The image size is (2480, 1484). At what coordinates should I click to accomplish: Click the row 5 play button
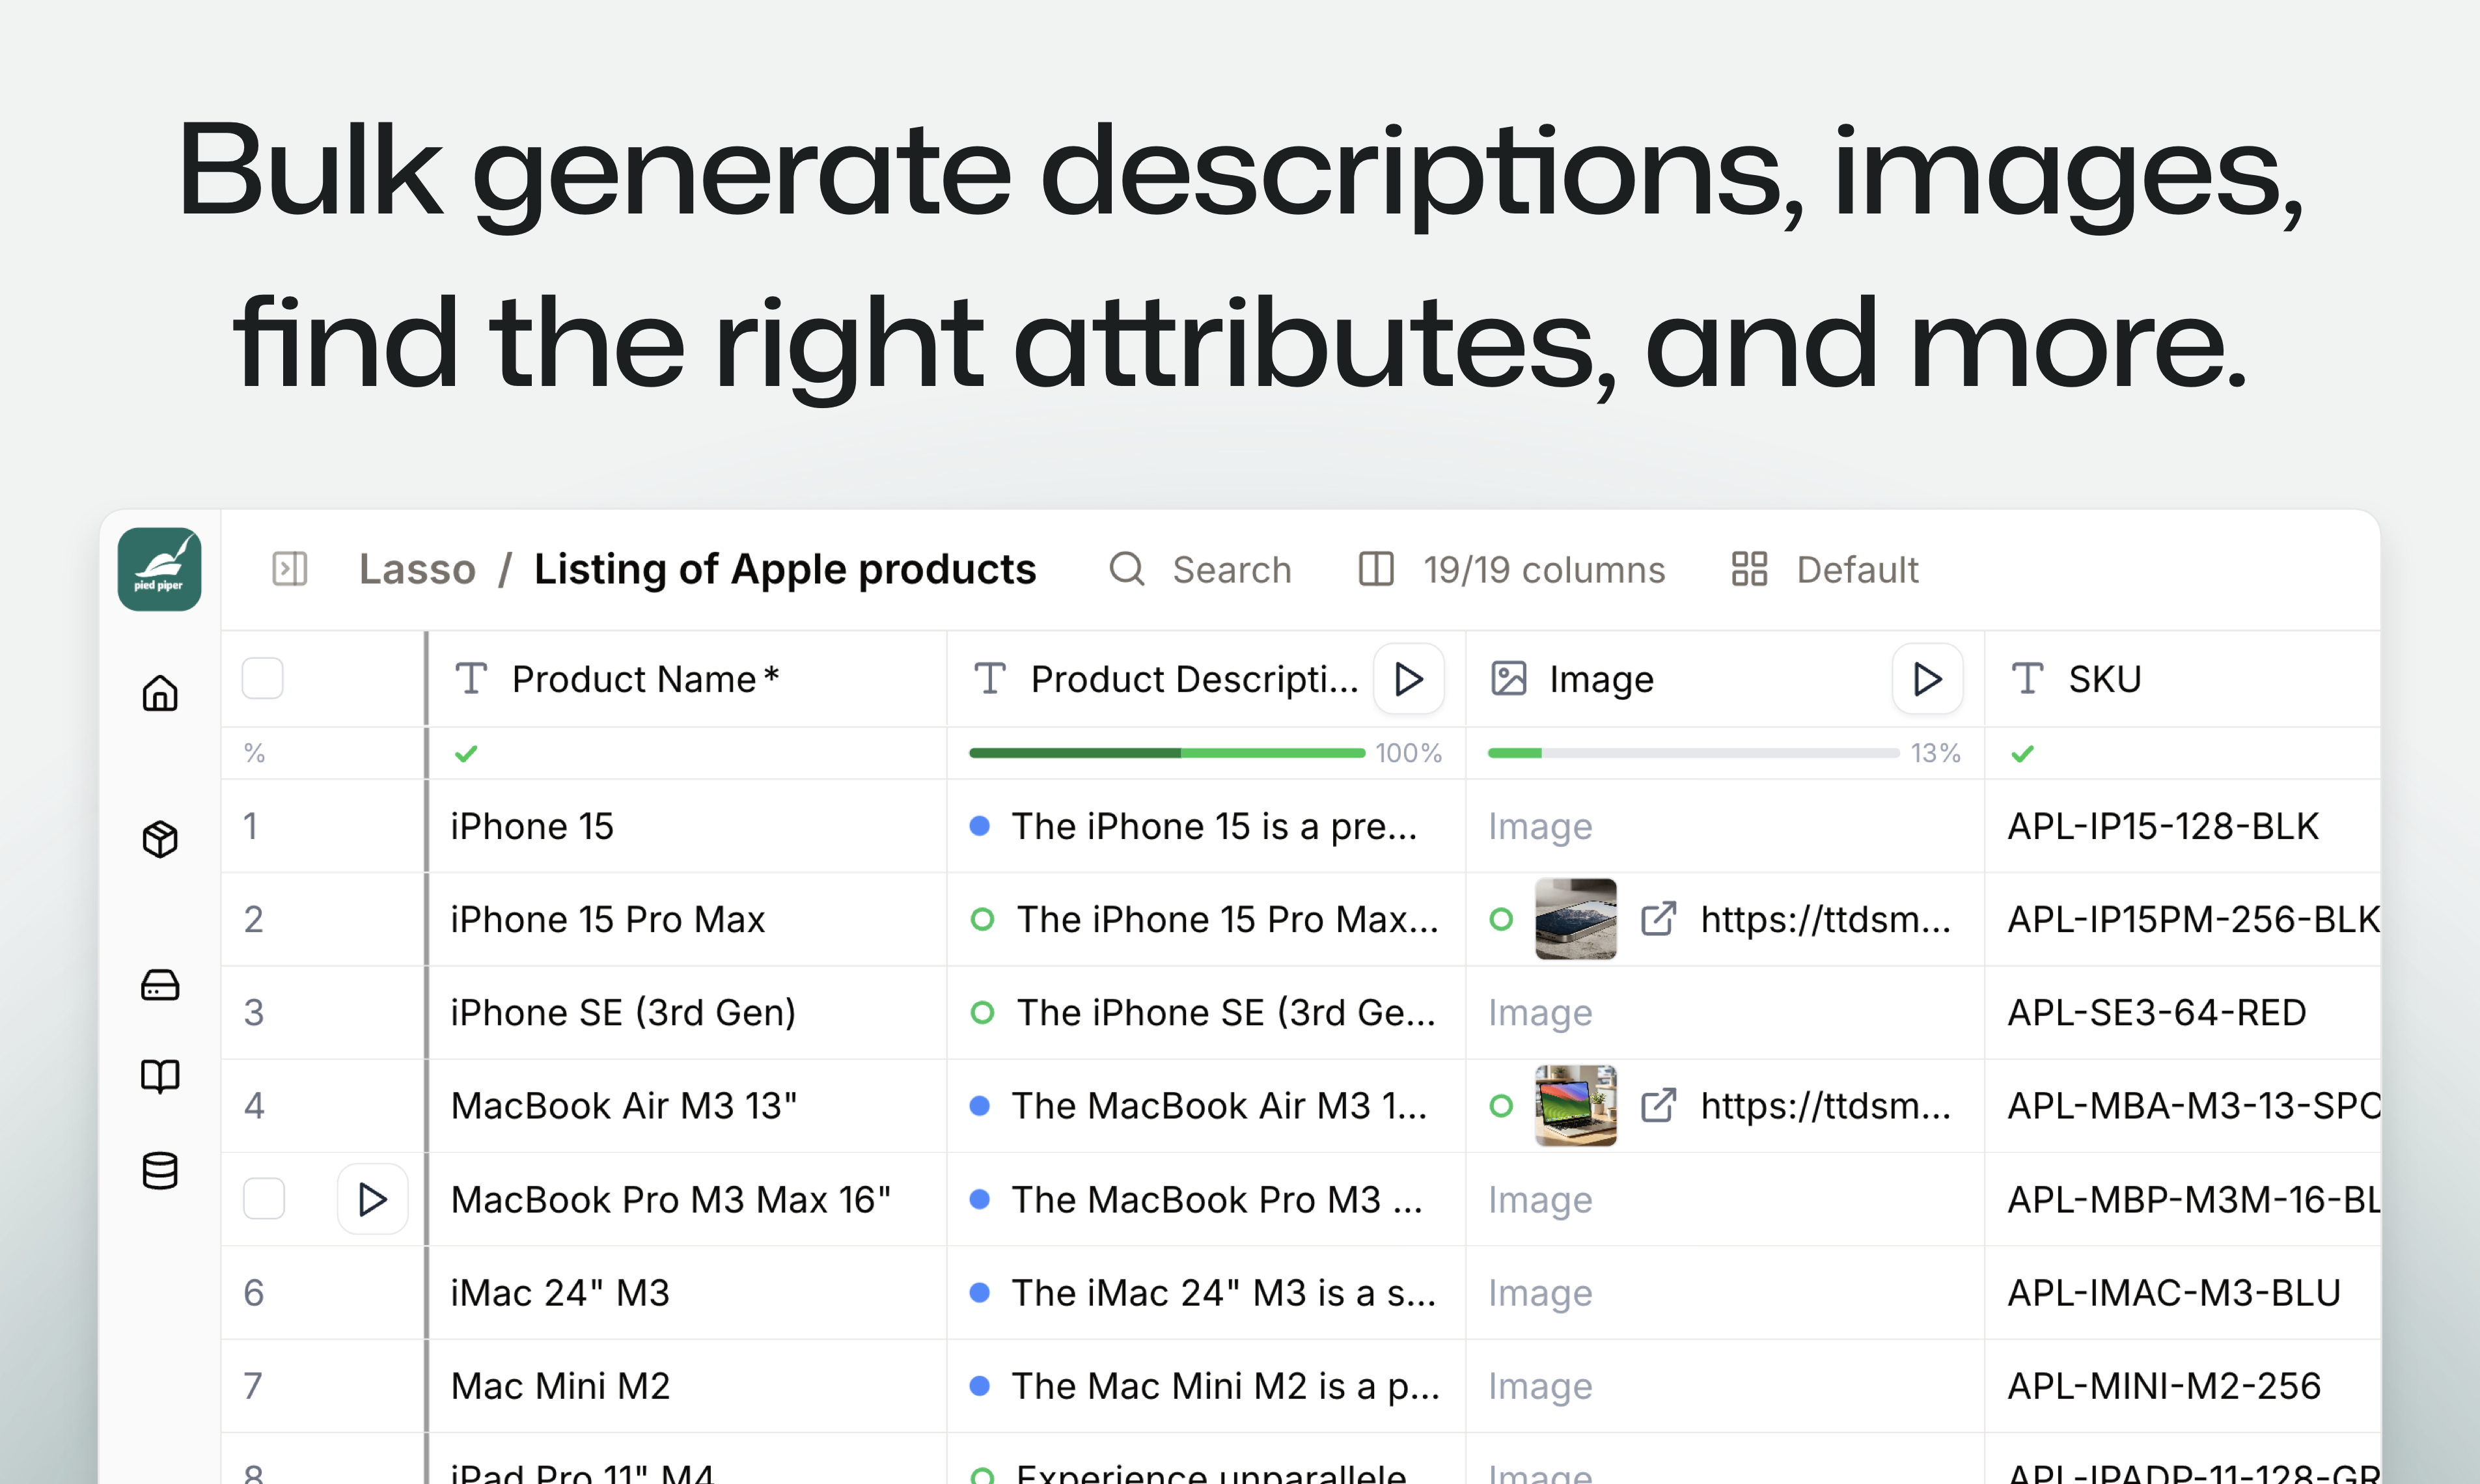[372, 1199]
